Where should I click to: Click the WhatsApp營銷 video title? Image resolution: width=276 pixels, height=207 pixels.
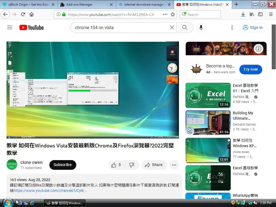245,195
